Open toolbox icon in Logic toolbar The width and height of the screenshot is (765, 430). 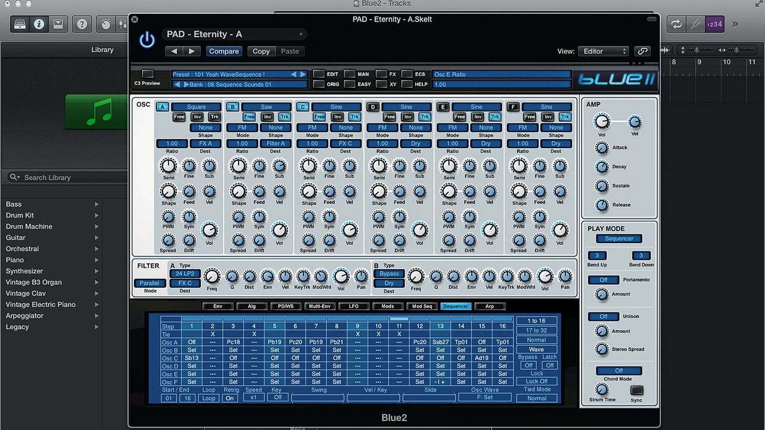click(58, 24)
